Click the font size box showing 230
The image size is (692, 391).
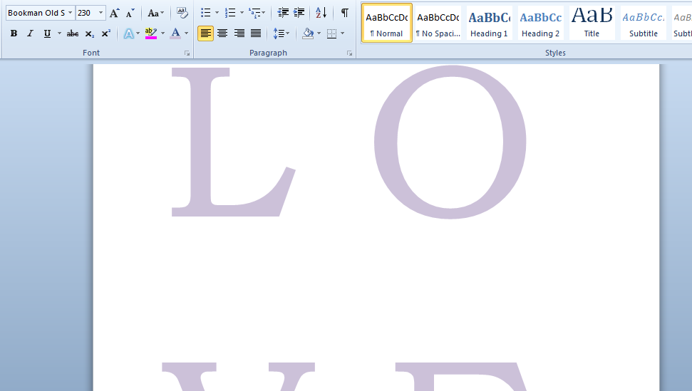coord(86,13)
